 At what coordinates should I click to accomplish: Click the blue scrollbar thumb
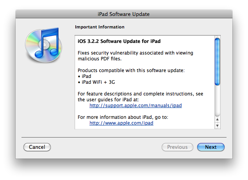(217, 62)
